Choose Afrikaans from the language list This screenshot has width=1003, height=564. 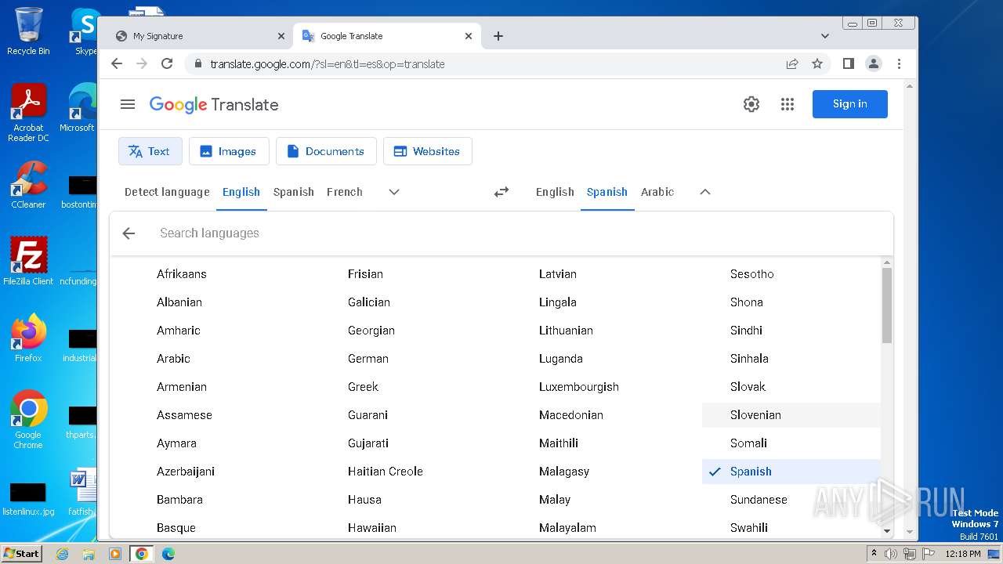(x=182, y=274)
